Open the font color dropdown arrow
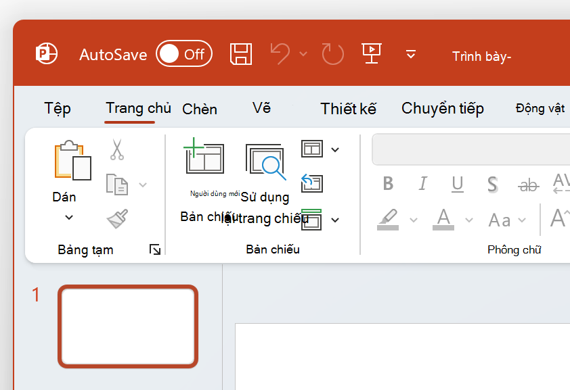Viewport: 570px width, 390px height. (469, 220)
